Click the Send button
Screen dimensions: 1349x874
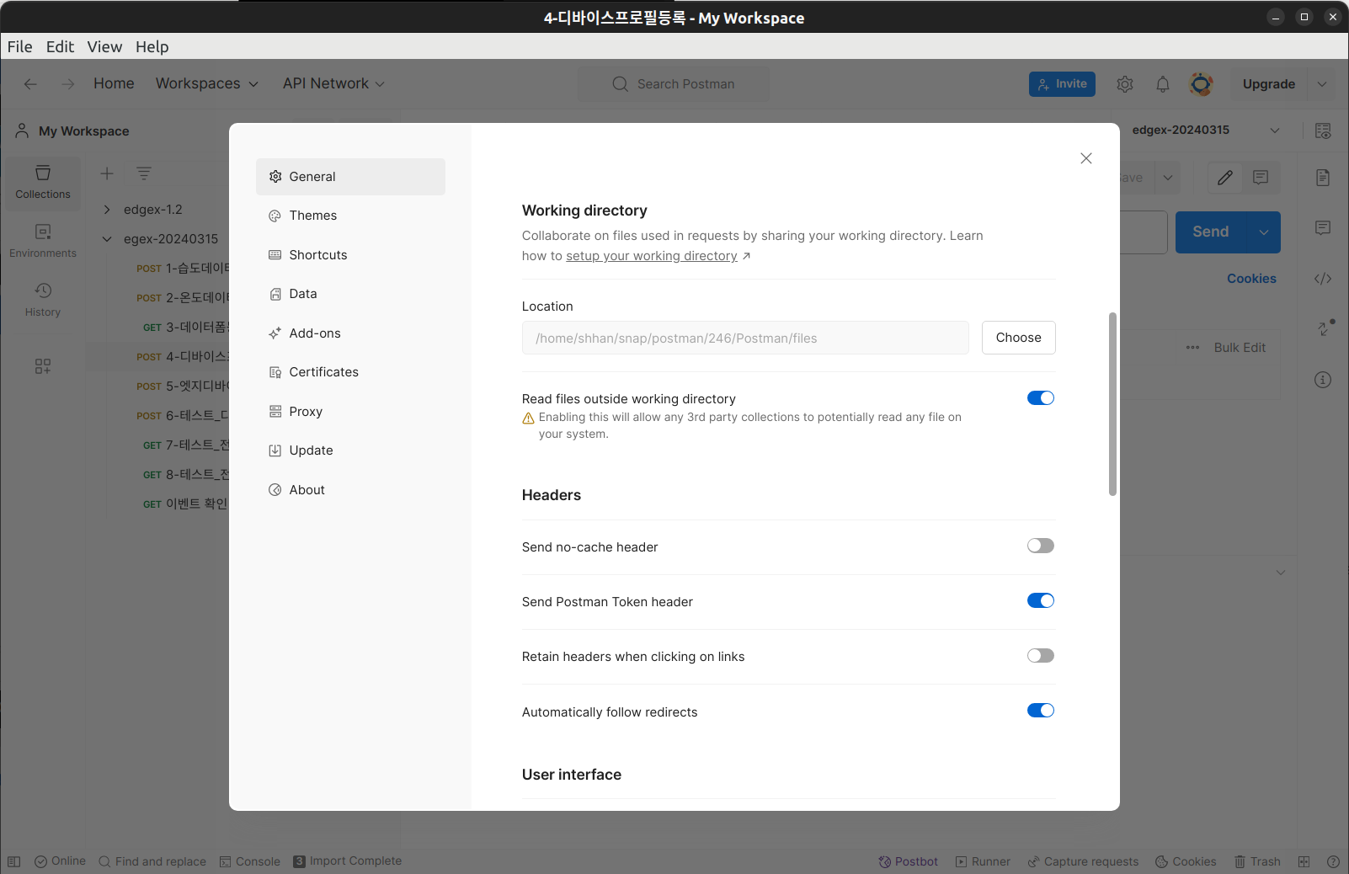coord(1211,232)
